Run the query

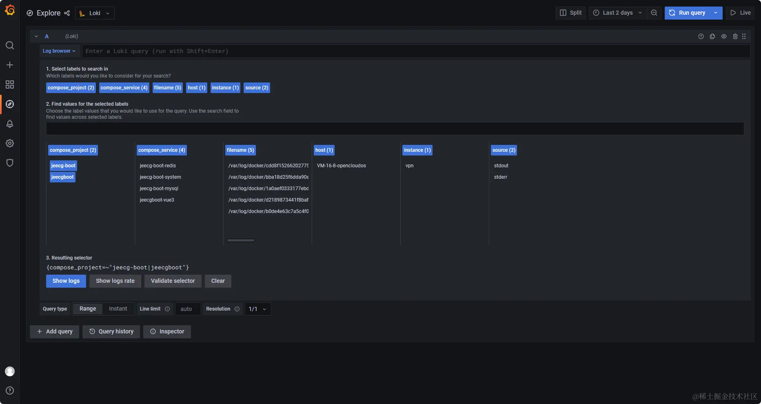click(688, 13)
